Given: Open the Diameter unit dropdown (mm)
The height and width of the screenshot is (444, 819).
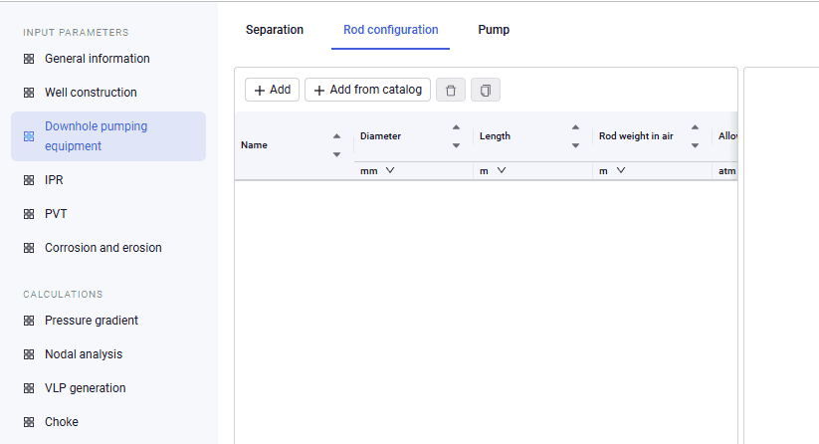Looking at the screenshot, I should 377,171.
